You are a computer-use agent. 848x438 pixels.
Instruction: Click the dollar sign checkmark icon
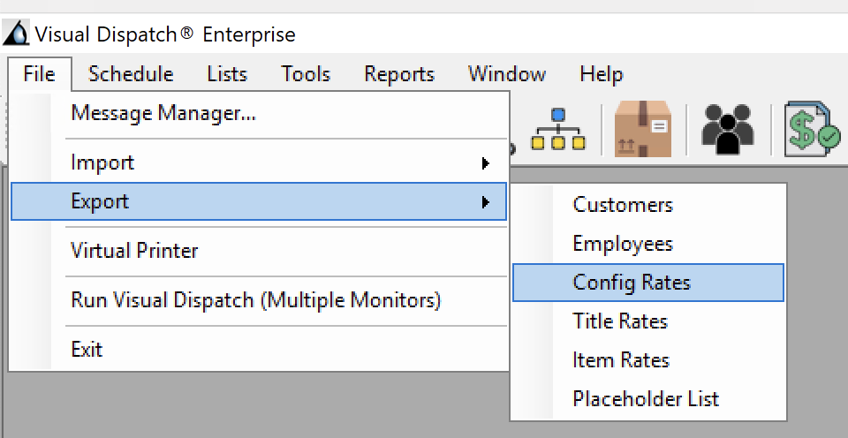pos(813,129)
